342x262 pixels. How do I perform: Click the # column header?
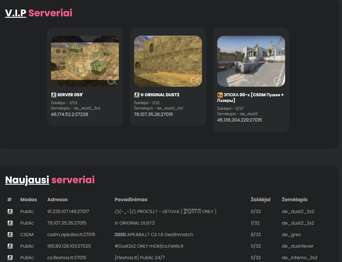[x=10, y=200]
